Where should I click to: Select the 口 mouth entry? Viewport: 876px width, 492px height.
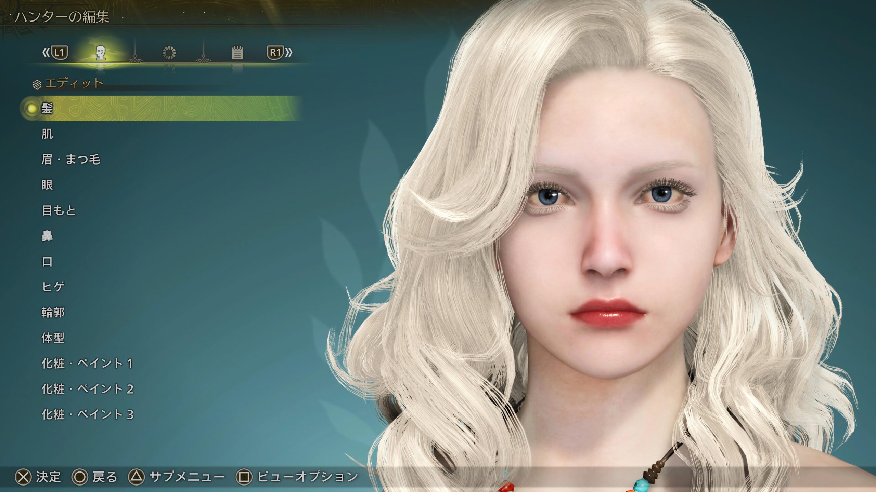tap(47, 262)
